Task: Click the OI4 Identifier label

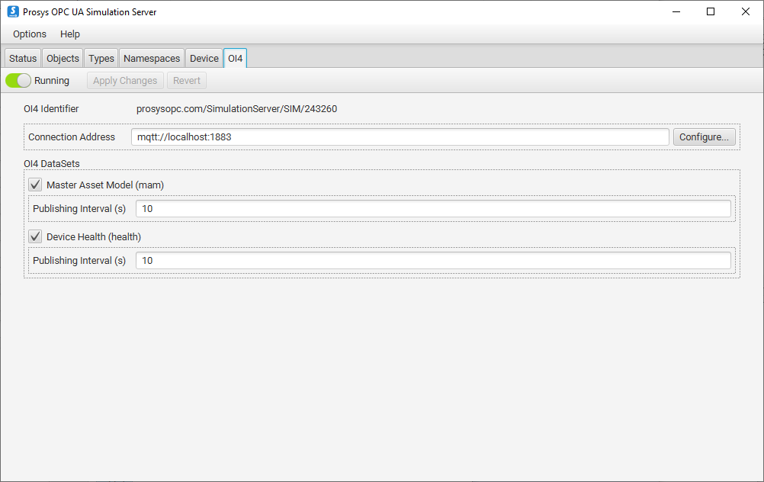Action: coord(51,109)
